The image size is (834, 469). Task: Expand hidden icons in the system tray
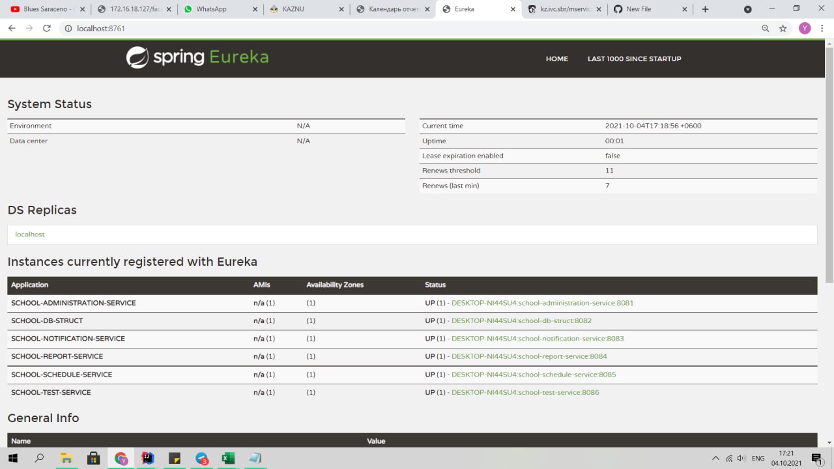pos(715,459)
